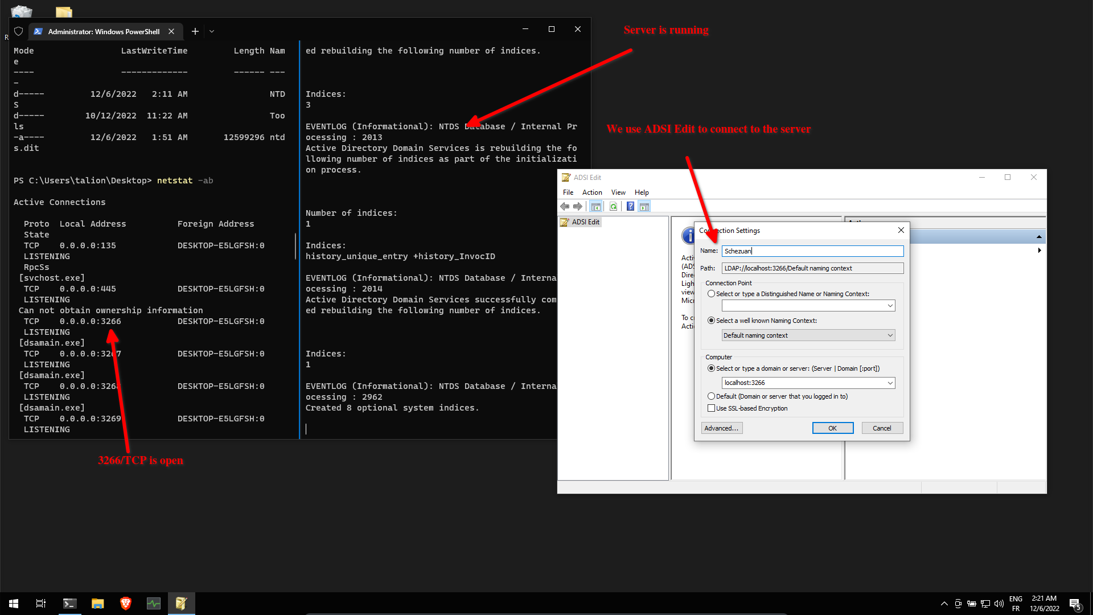Open PowerShell new tab dropdown chevron

[212, 31]
